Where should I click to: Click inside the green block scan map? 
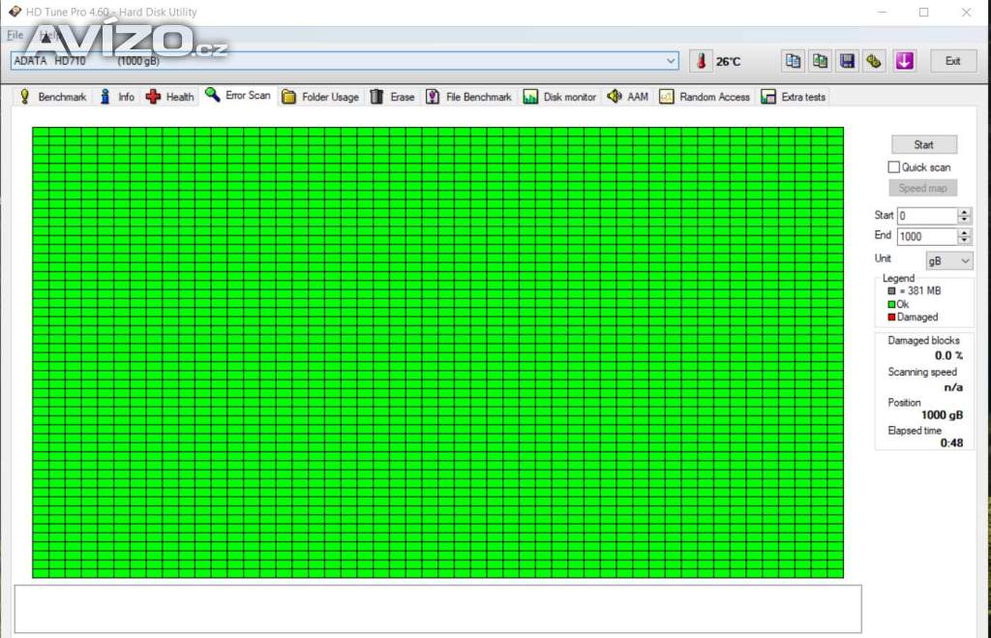437,352
